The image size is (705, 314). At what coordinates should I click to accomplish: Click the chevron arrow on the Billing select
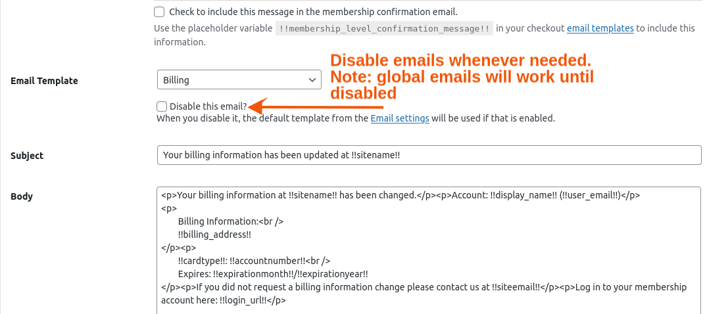tap(312, 80)
